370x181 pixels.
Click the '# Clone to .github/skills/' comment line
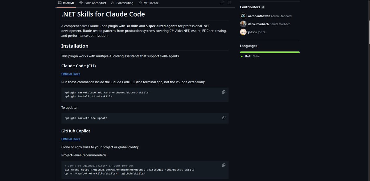(x=99, y=166)
